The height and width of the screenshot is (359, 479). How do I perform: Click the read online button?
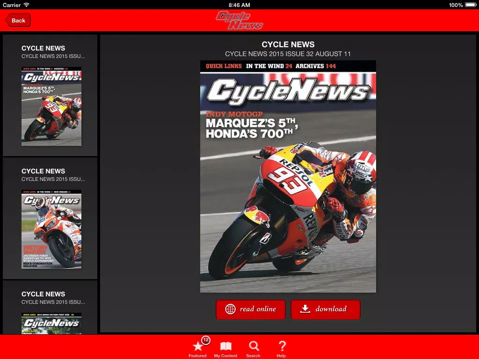pyautogui.click(x=251, y=309)
